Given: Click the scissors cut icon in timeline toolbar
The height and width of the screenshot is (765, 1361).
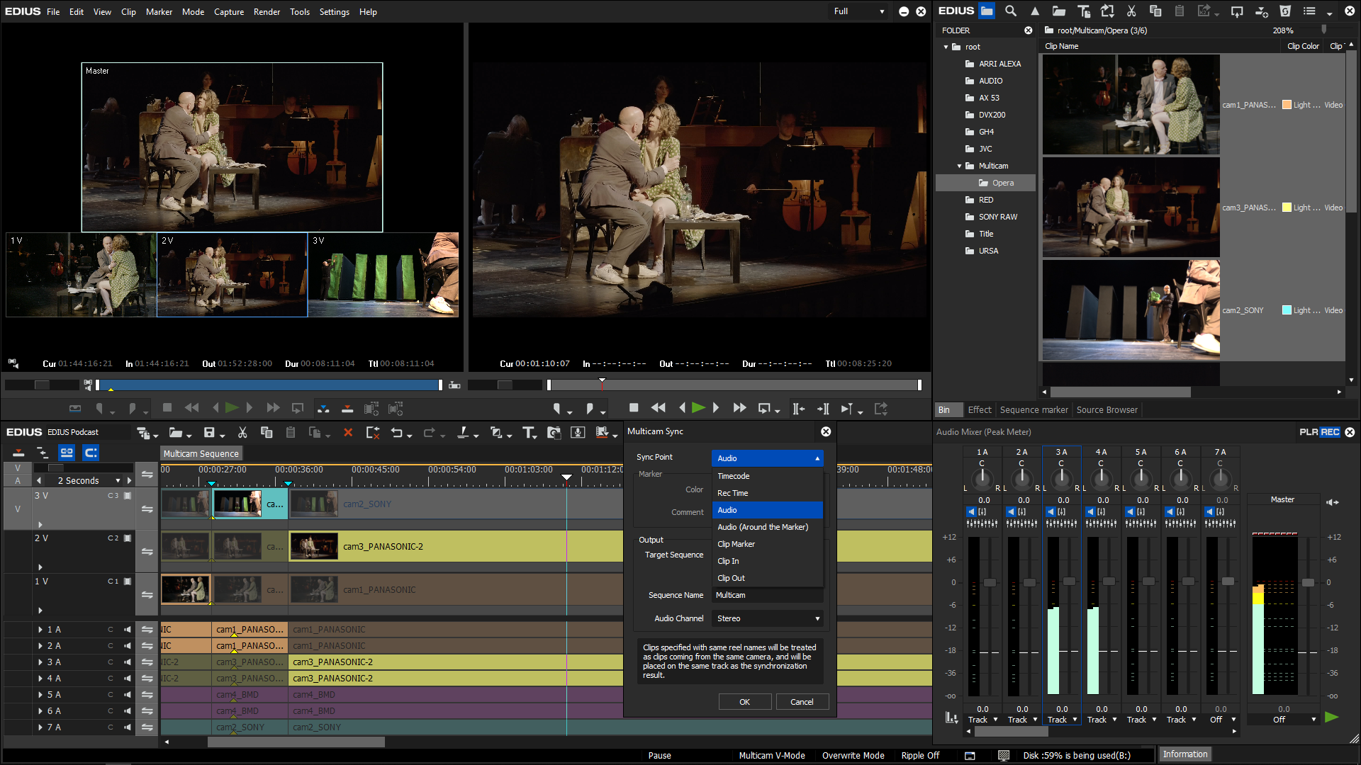Looking at the screenshot, I should [242, 433].
